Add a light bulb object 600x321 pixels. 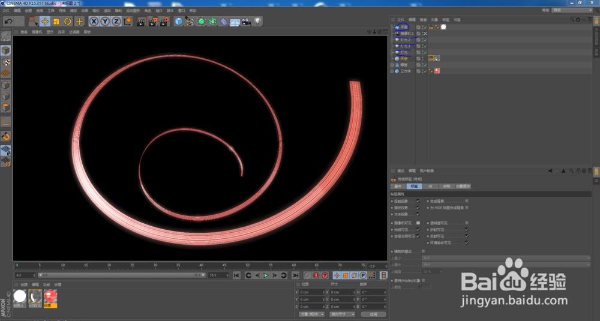pyautogui.click(x=257, y=22)
